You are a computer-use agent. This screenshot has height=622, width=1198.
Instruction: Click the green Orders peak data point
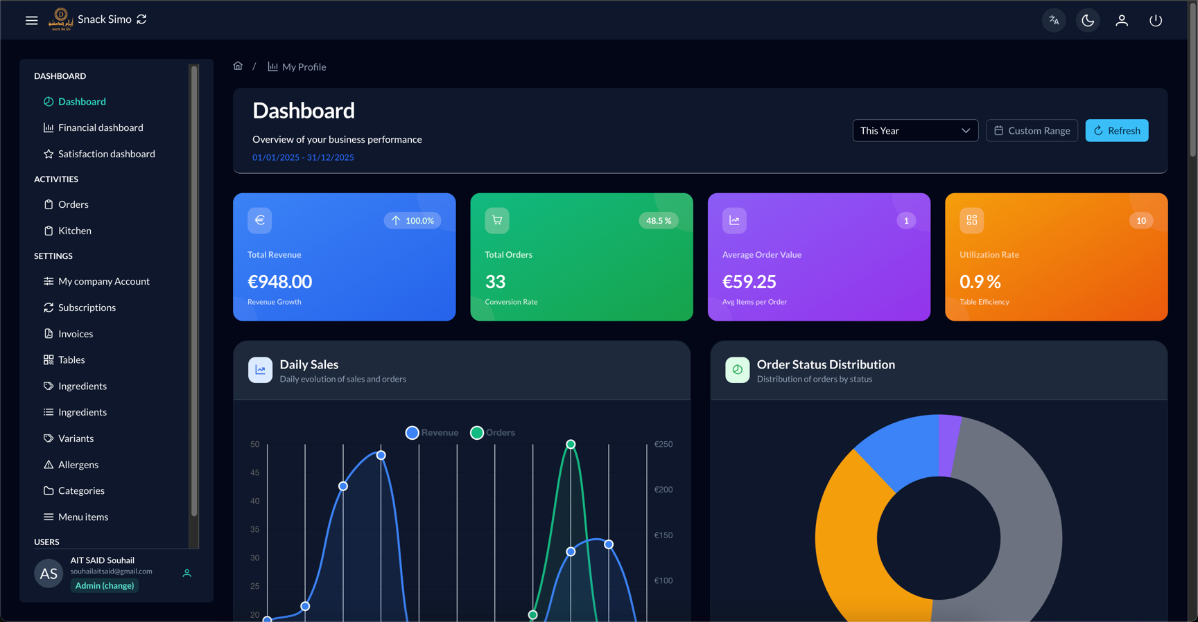point(571,444)
